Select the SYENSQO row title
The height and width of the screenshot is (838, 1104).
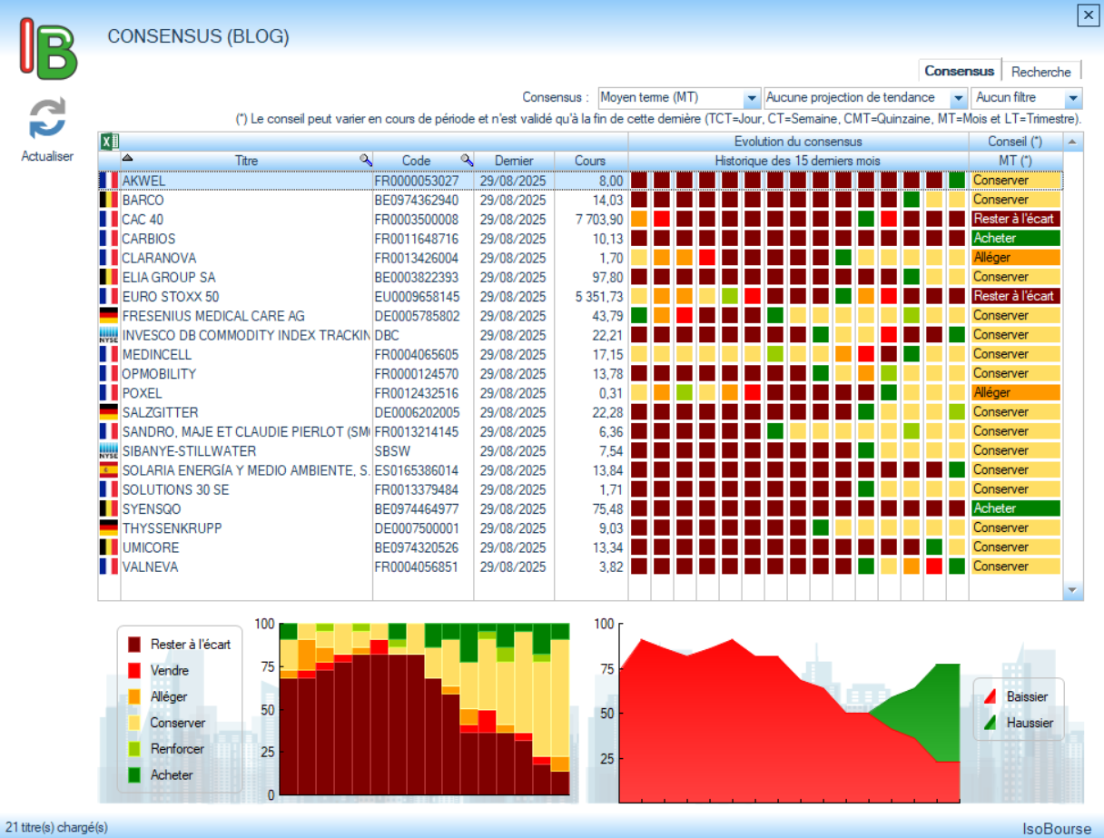151,508
